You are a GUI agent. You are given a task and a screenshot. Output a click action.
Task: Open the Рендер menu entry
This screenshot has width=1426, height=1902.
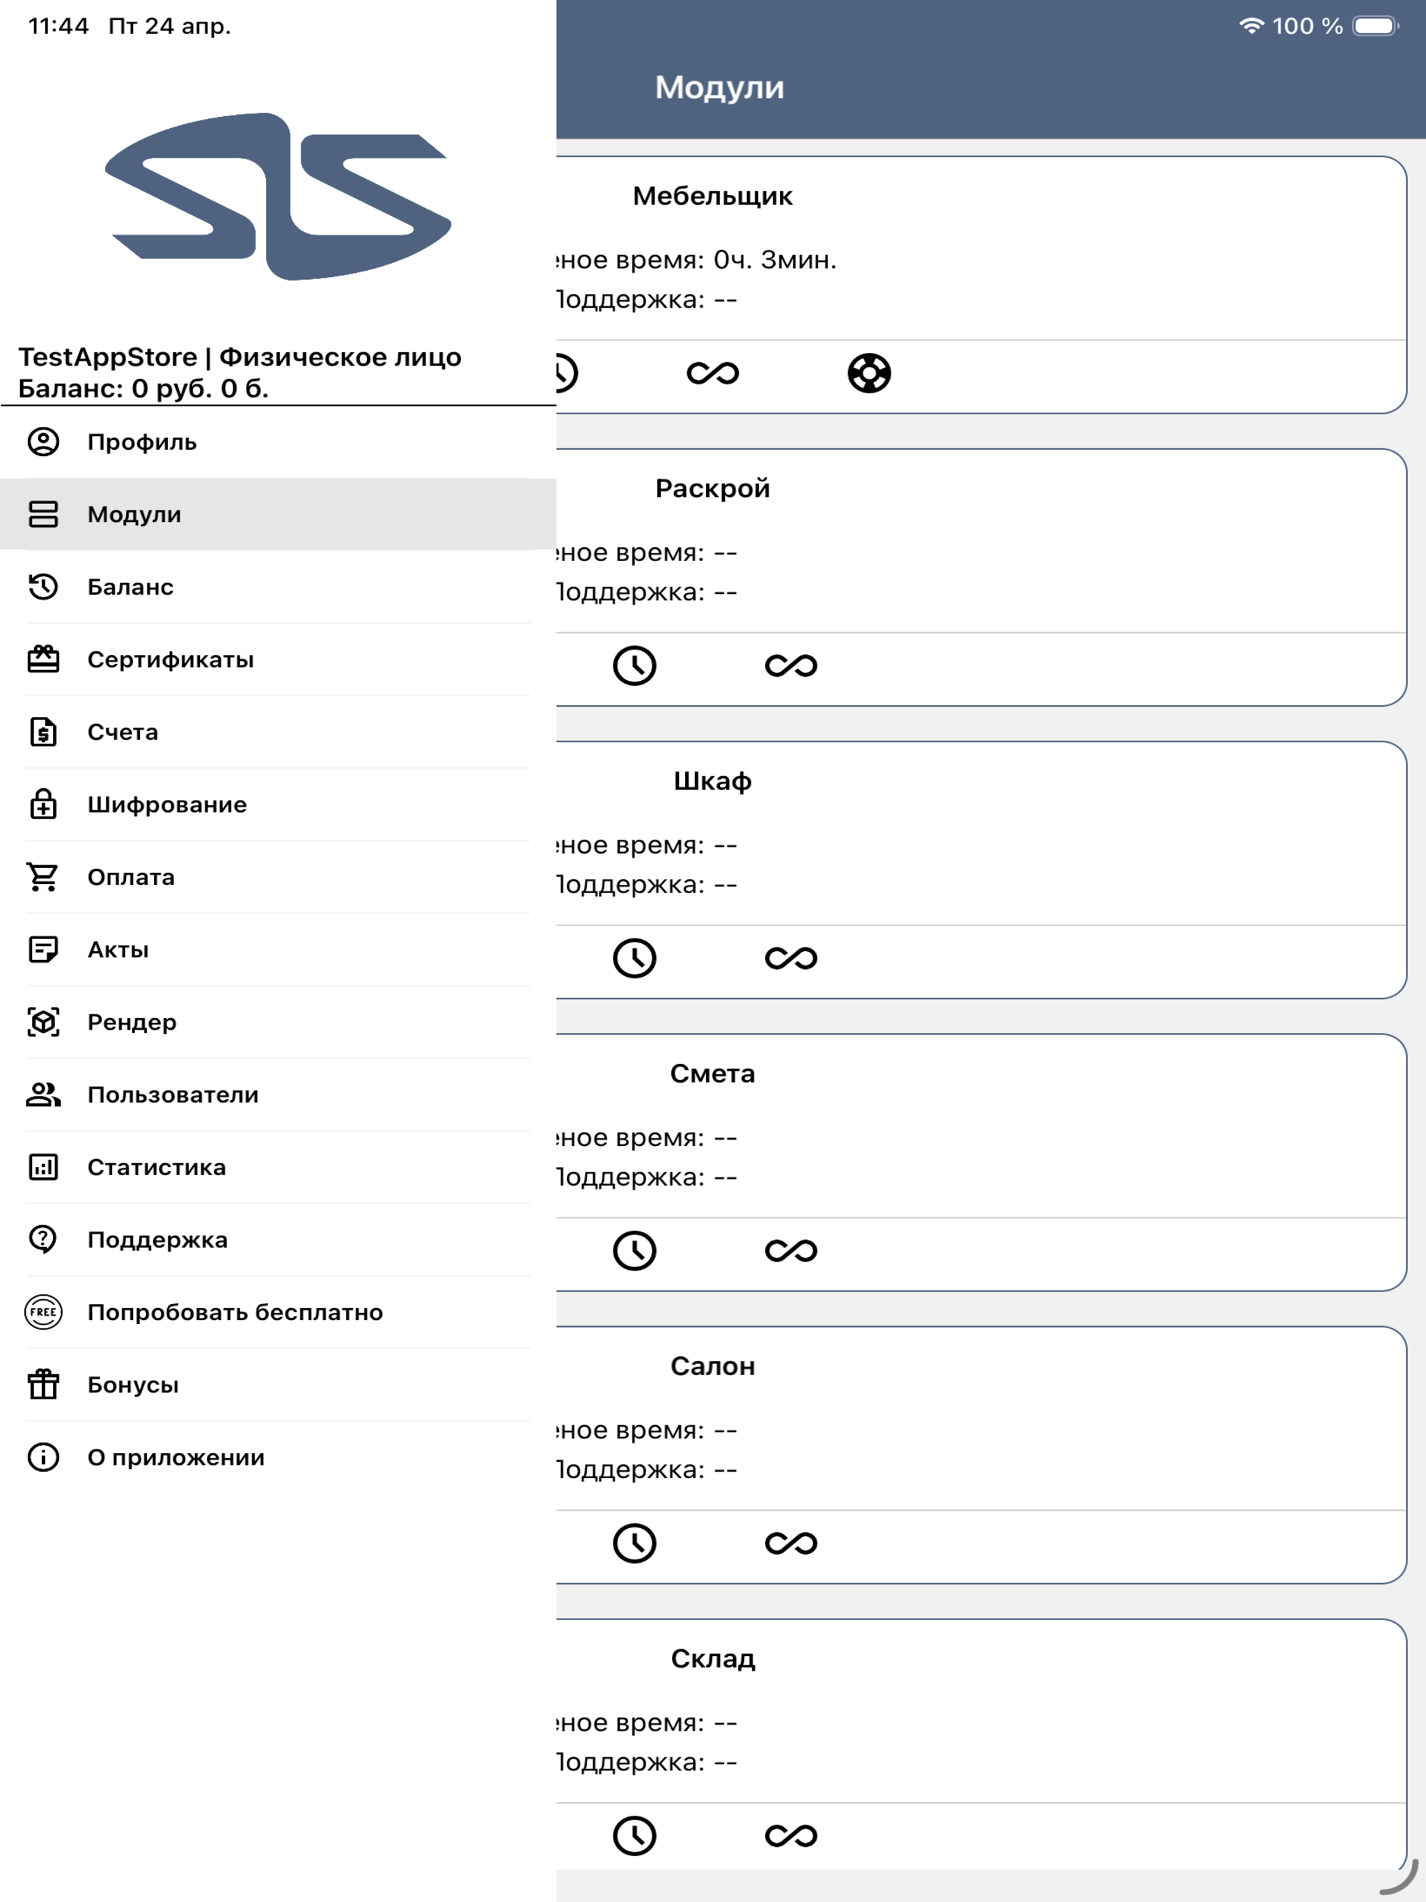point(278,1023)
